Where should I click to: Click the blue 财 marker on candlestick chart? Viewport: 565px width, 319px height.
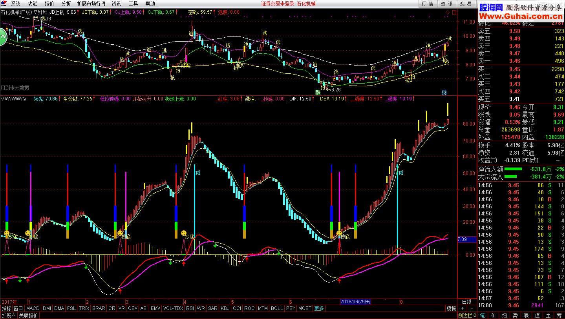tap(444, 93)
